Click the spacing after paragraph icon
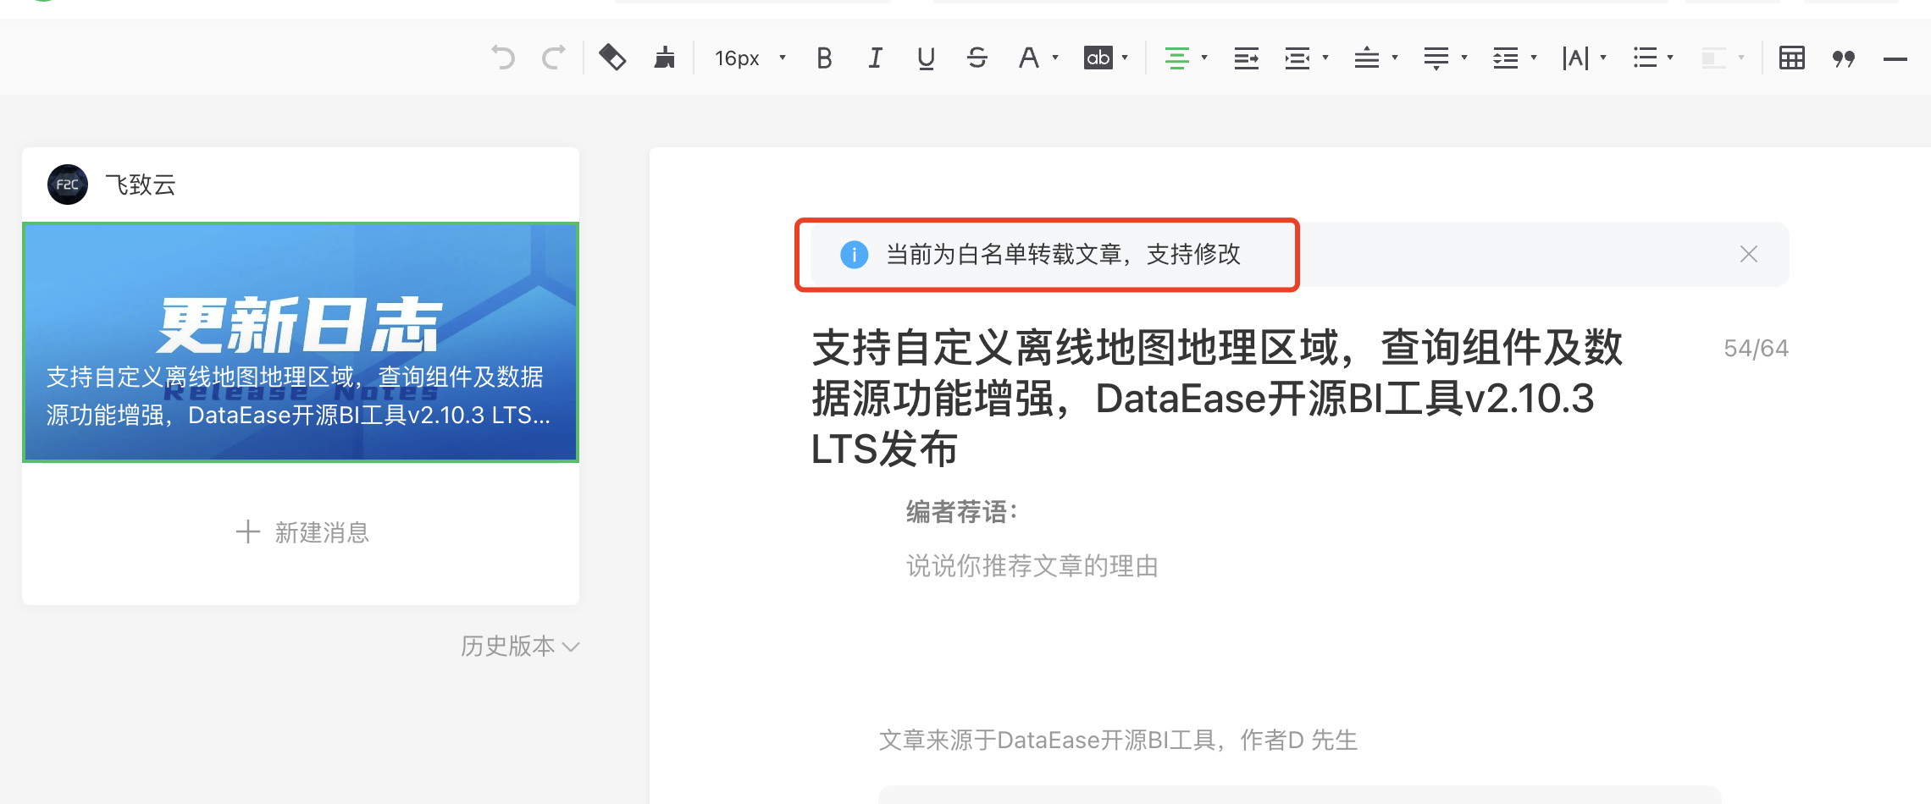 [1436, 58]
